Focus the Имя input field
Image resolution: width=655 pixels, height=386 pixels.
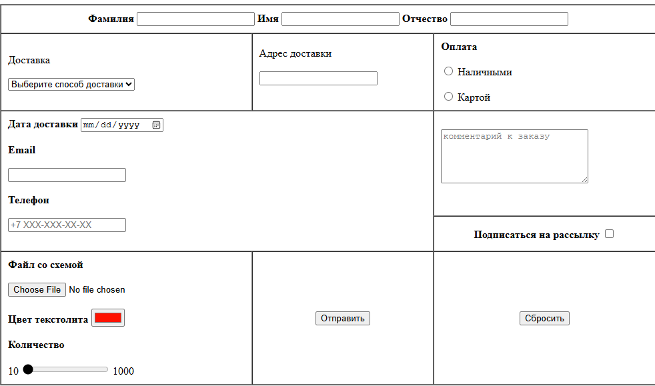point(340,19)
